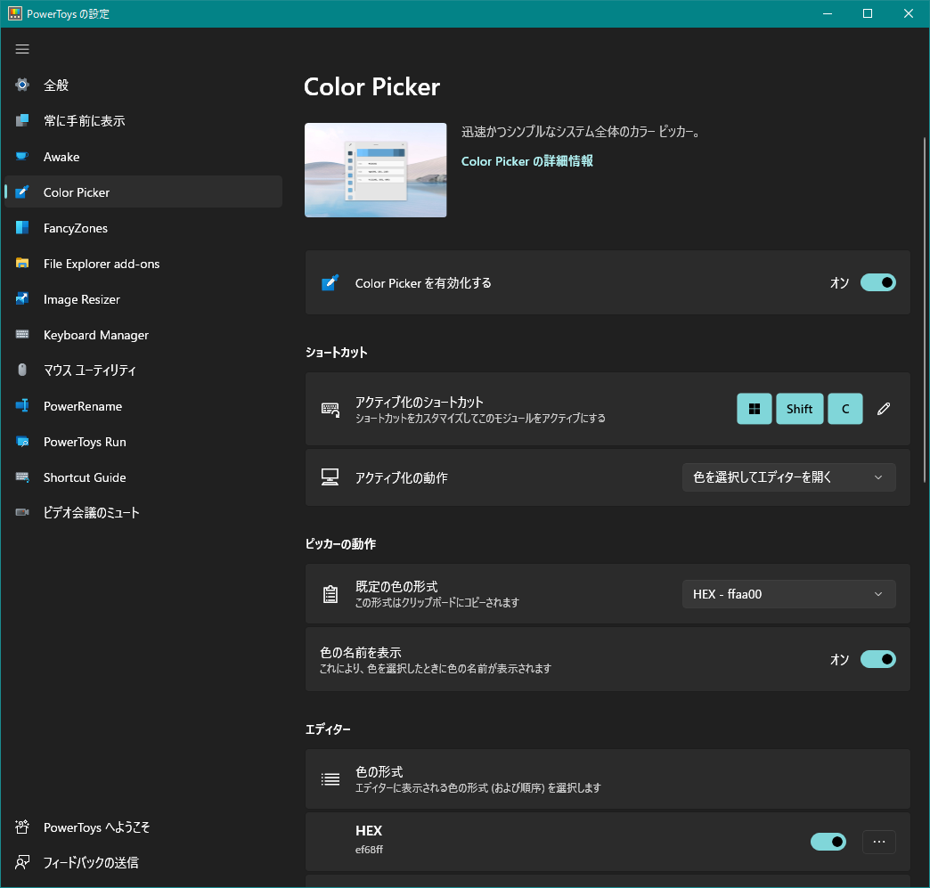Click the ef68ff HEX sample value

click(369, 850)
